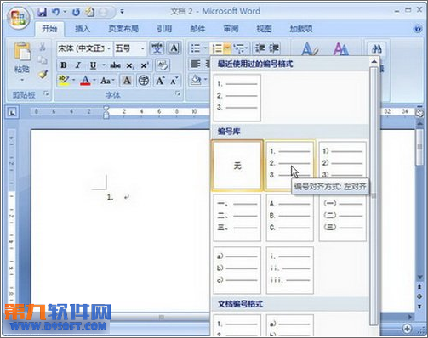
Task: Select (一)(二)(三) numbering format
Action: 343,217
